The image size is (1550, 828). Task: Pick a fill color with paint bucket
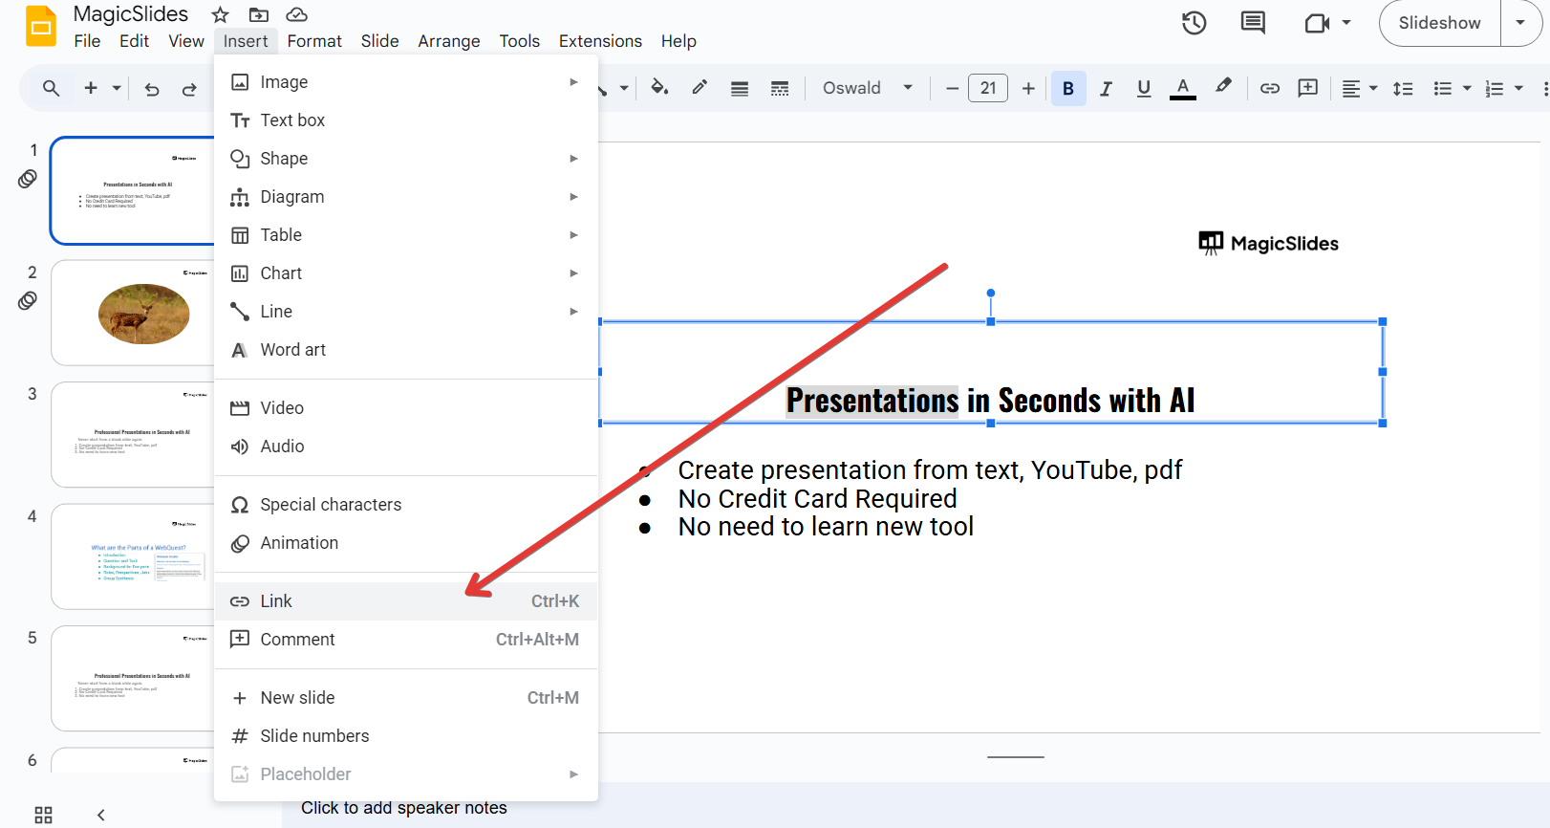[x=659, y=88]
